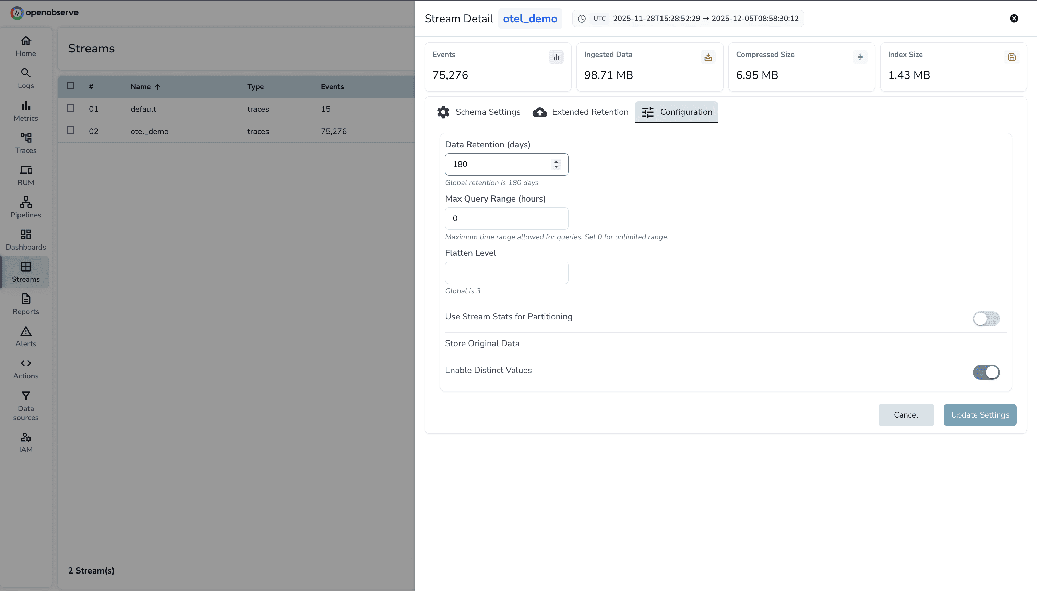Image resolution: width=1037 pixels, height=591 pixels.
Task: Go to Dashboards
Action: (26, 240)
